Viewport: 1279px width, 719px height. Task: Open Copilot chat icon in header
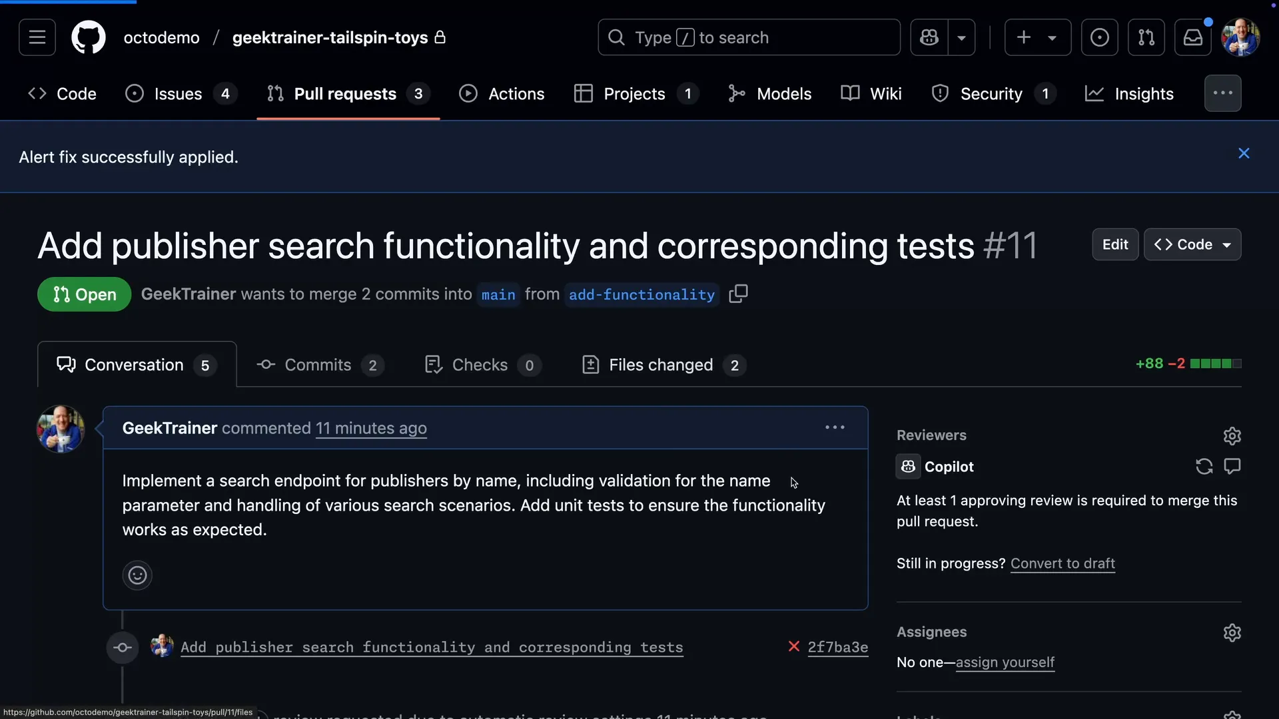point(929,37)
